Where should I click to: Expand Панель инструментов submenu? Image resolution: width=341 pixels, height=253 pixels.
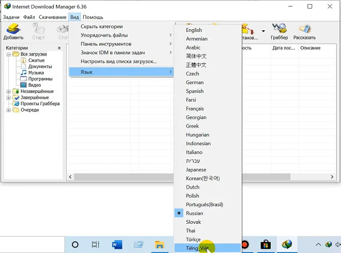coord(121,44)
